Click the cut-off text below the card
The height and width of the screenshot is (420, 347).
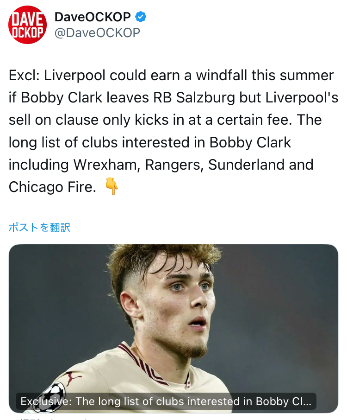pos(54,418)
